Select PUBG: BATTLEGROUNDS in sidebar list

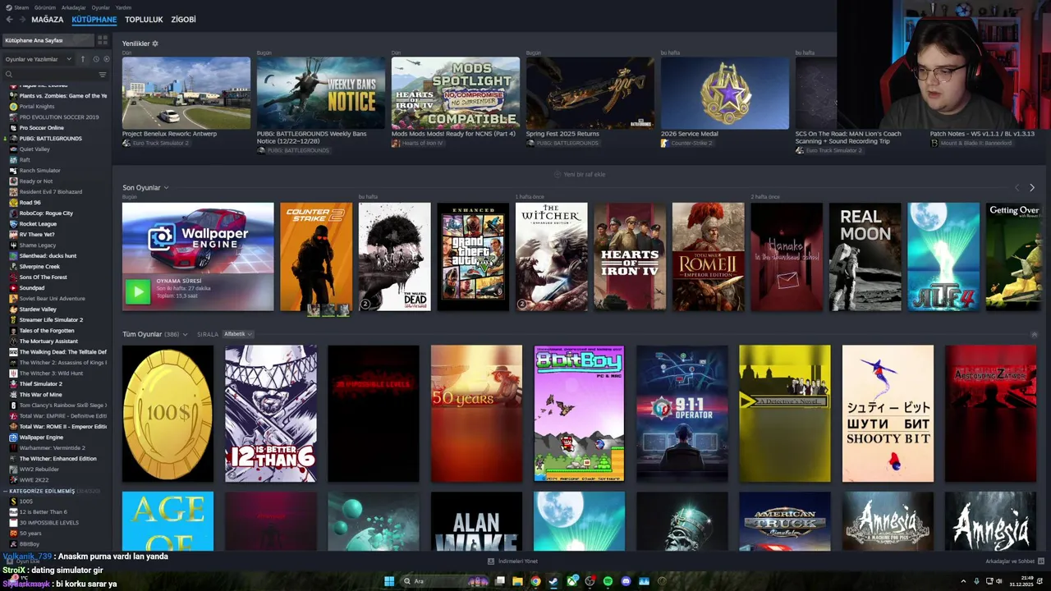pyautogui.click(x=50, y=139)
